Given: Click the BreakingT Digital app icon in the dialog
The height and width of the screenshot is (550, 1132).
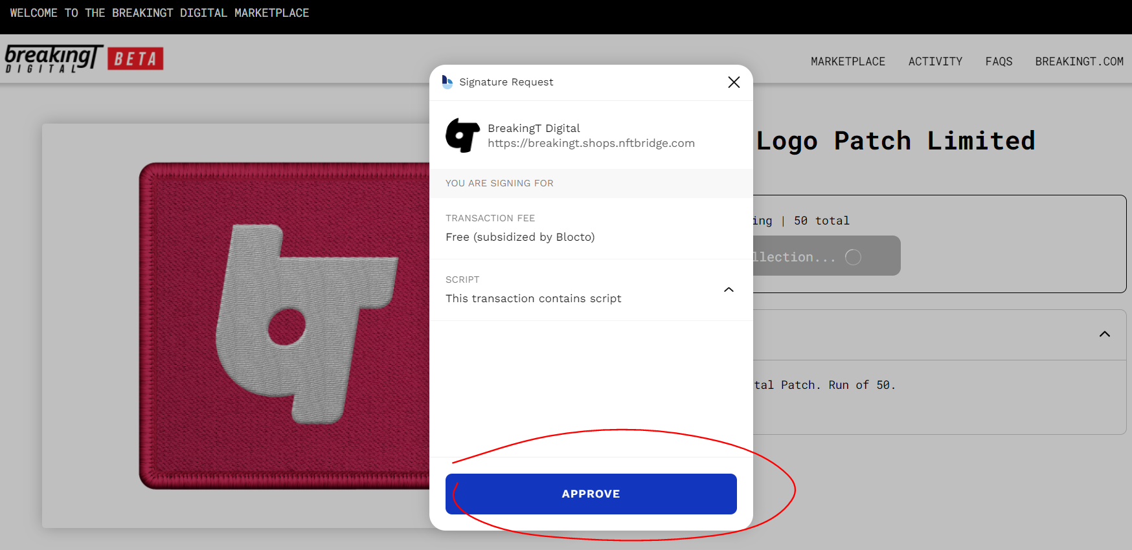Looking at the screenshot, I should [462, 135].
